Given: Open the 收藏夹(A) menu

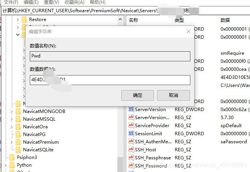Looking at the screenshot, I should 74,2.
